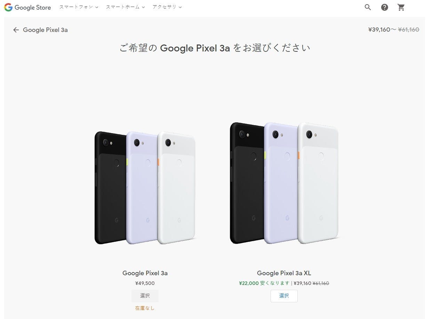Click the Google Store logo
This screenshot has height=319, width=426.
coord(27,7)
